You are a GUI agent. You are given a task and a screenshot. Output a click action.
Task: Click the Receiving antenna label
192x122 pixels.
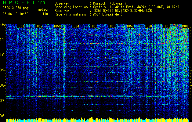70,14
